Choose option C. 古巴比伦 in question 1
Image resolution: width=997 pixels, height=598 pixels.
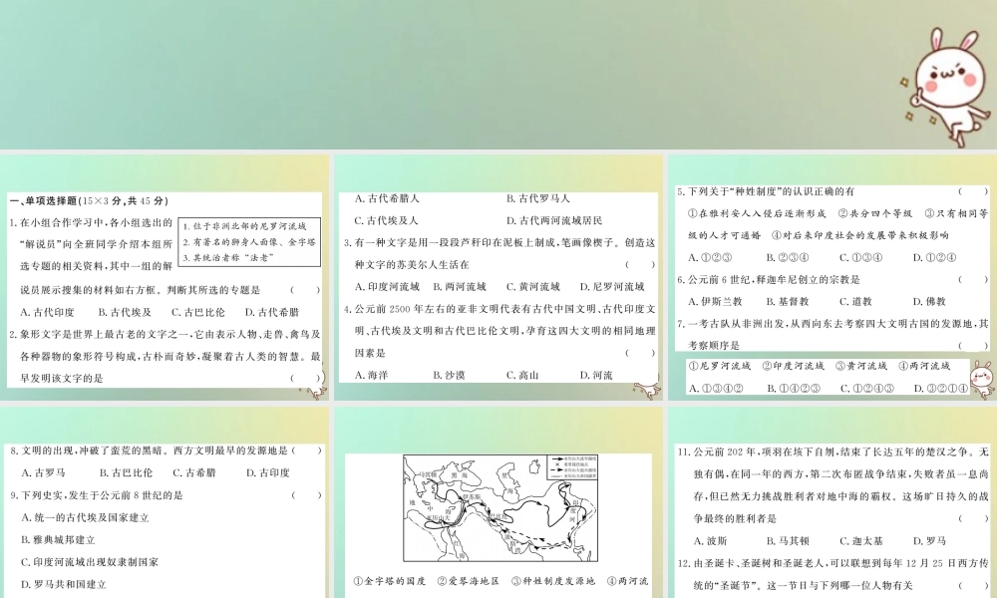(198, 312)
